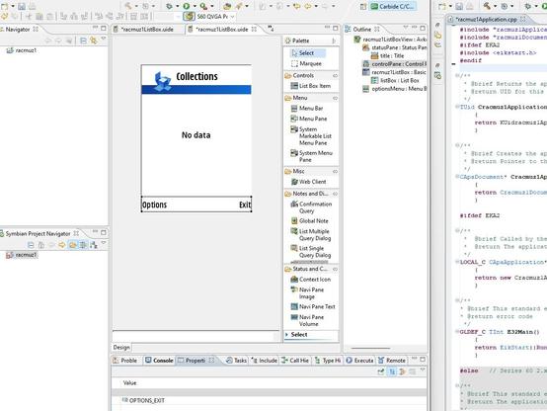Choose the Marquee tool in Palette
Image resolution: width=547 pixels, height=411 pixels.
coord(306,63)
